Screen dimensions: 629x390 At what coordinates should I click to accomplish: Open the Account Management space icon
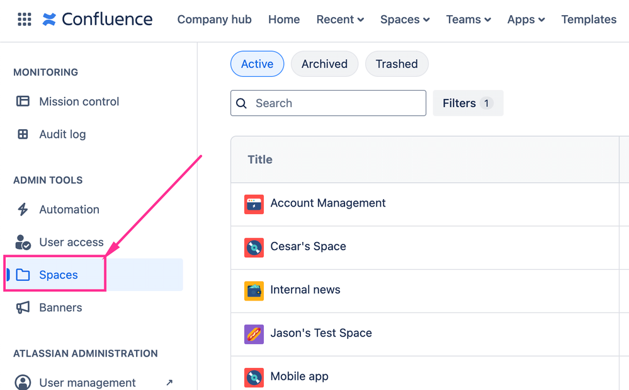click(254, 204)
